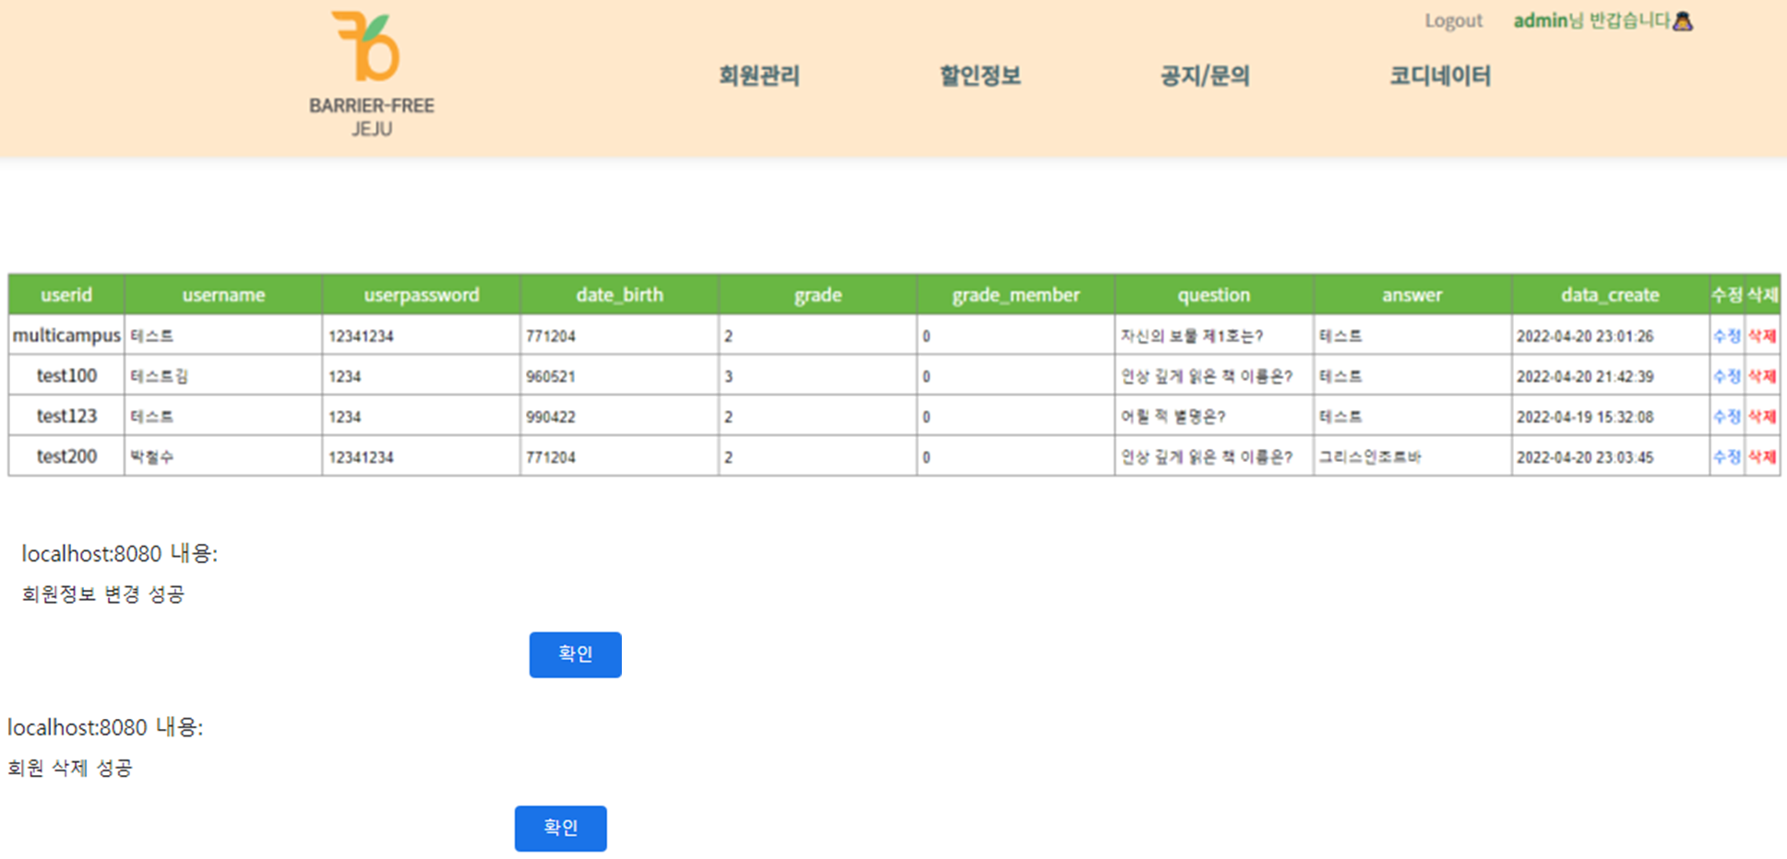The image size is (1787, 859).
Task: Click 수정 for user test123
Action: coord(1726,416)
